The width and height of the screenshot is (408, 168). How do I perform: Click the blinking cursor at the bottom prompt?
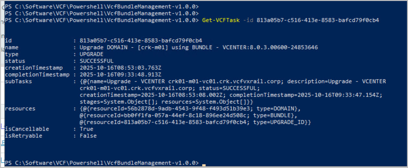(x=204, y=165)
